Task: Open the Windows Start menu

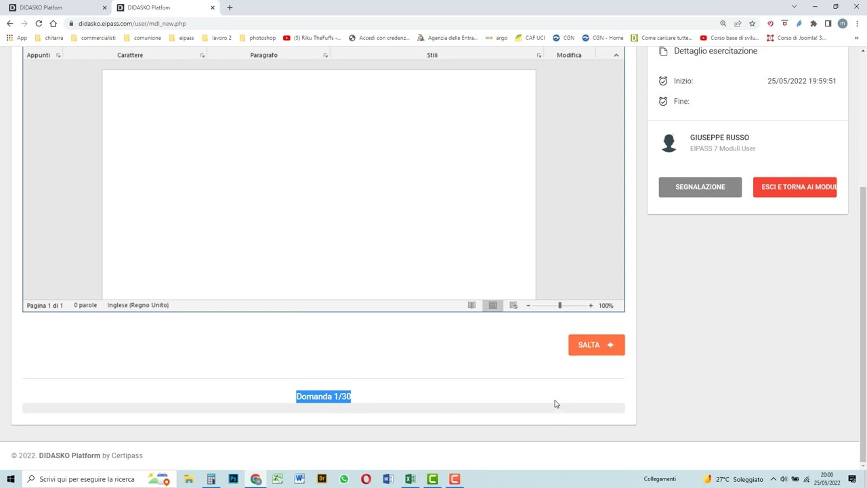Action: 11,479
